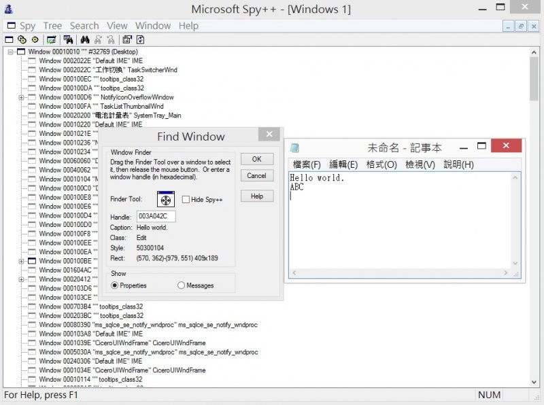The width and height of the screenshot is (544, 405).
Task: Click the Windows view toolbar icon
Action: [x=9, y=40]
